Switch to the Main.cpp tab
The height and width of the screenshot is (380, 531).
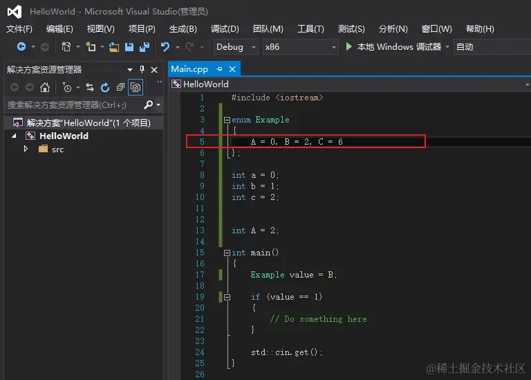[x=189, y=69]
